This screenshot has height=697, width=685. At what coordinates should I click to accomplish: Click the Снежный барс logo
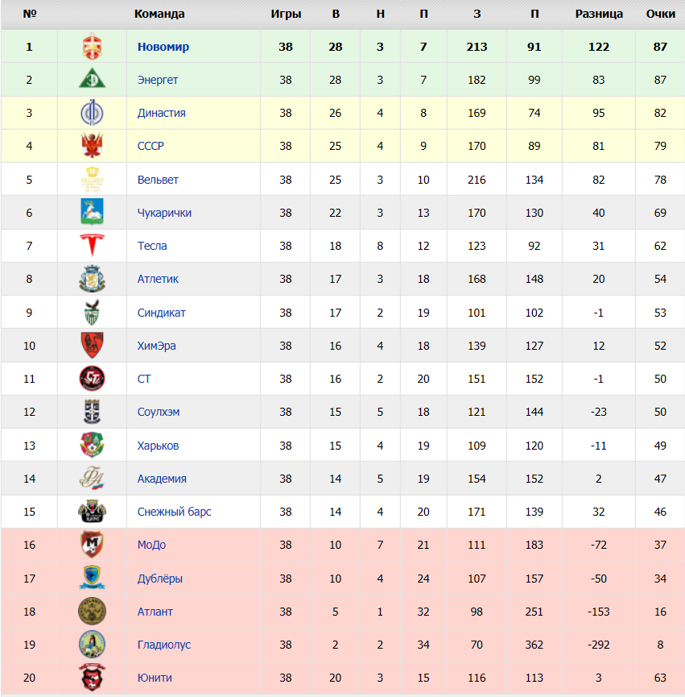92,511
